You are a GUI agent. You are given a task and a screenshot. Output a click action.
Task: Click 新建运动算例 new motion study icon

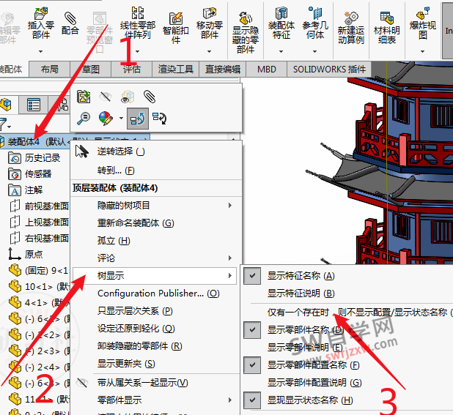[x=350, y=28]
